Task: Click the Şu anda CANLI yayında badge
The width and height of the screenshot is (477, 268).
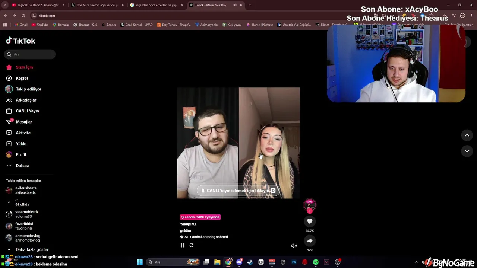Action: click(x=200, y=217)
